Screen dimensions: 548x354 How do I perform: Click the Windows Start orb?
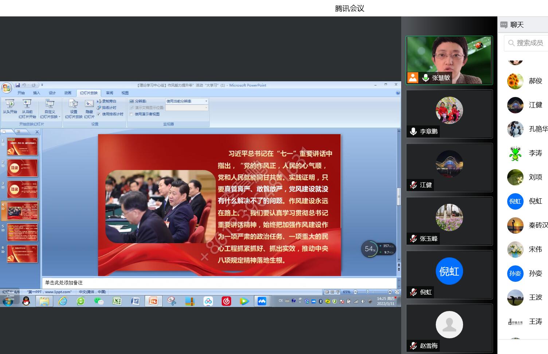(x=8, y=301)
